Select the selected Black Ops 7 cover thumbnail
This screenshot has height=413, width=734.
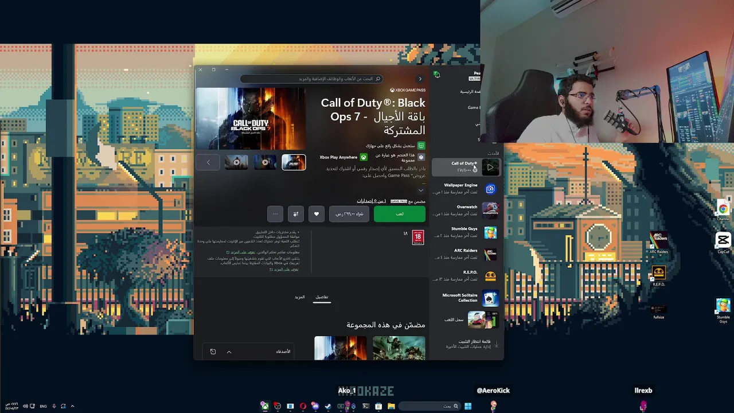click(x=294, y=162)
